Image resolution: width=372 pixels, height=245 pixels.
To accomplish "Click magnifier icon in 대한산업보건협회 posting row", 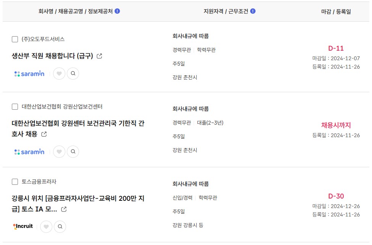I will tap(73, 152).
